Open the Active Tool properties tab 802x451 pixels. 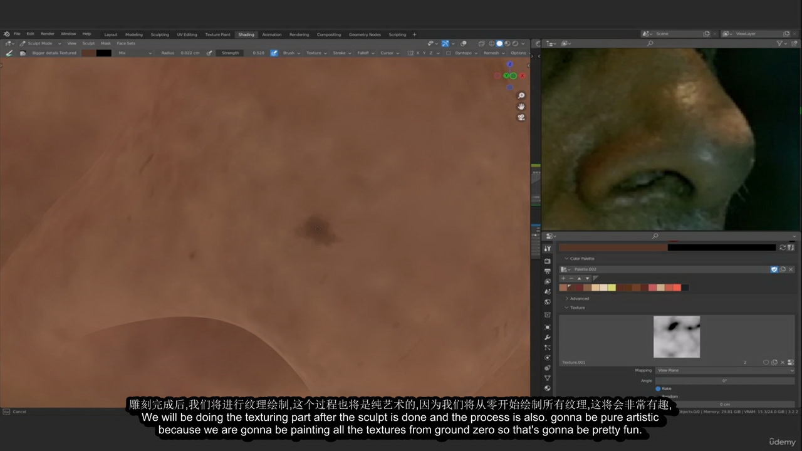click(548, 249)
